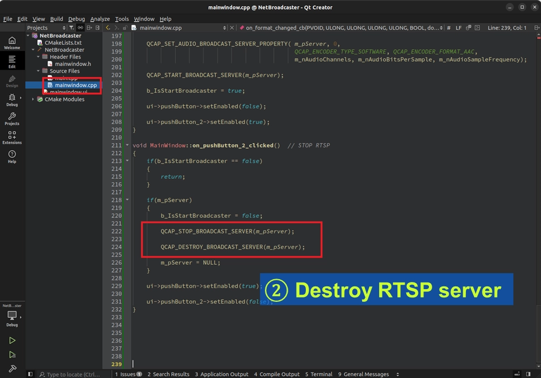
Task: Open the NetBroadcaster Debug kit selector
Action: pos(12,316)
